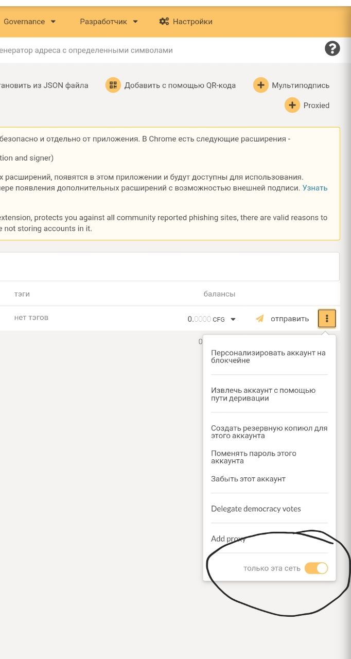Click the account filter input field
The height and width of the screenshot is (659, 351).
[169, 267]
